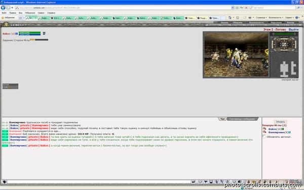Click the red Stop loading icon
This screenshot has height=190, width=304.
tap(246, 8)
